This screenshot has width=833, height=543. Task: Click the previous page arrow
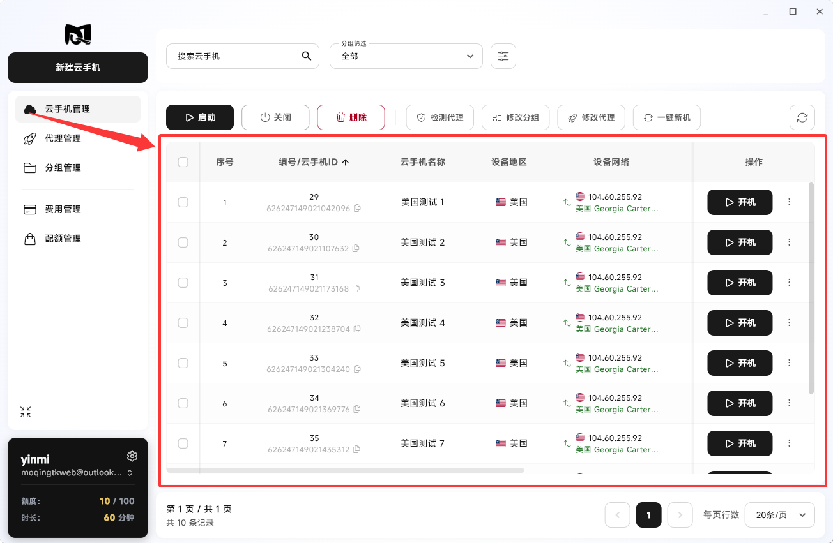pos(618,515)
